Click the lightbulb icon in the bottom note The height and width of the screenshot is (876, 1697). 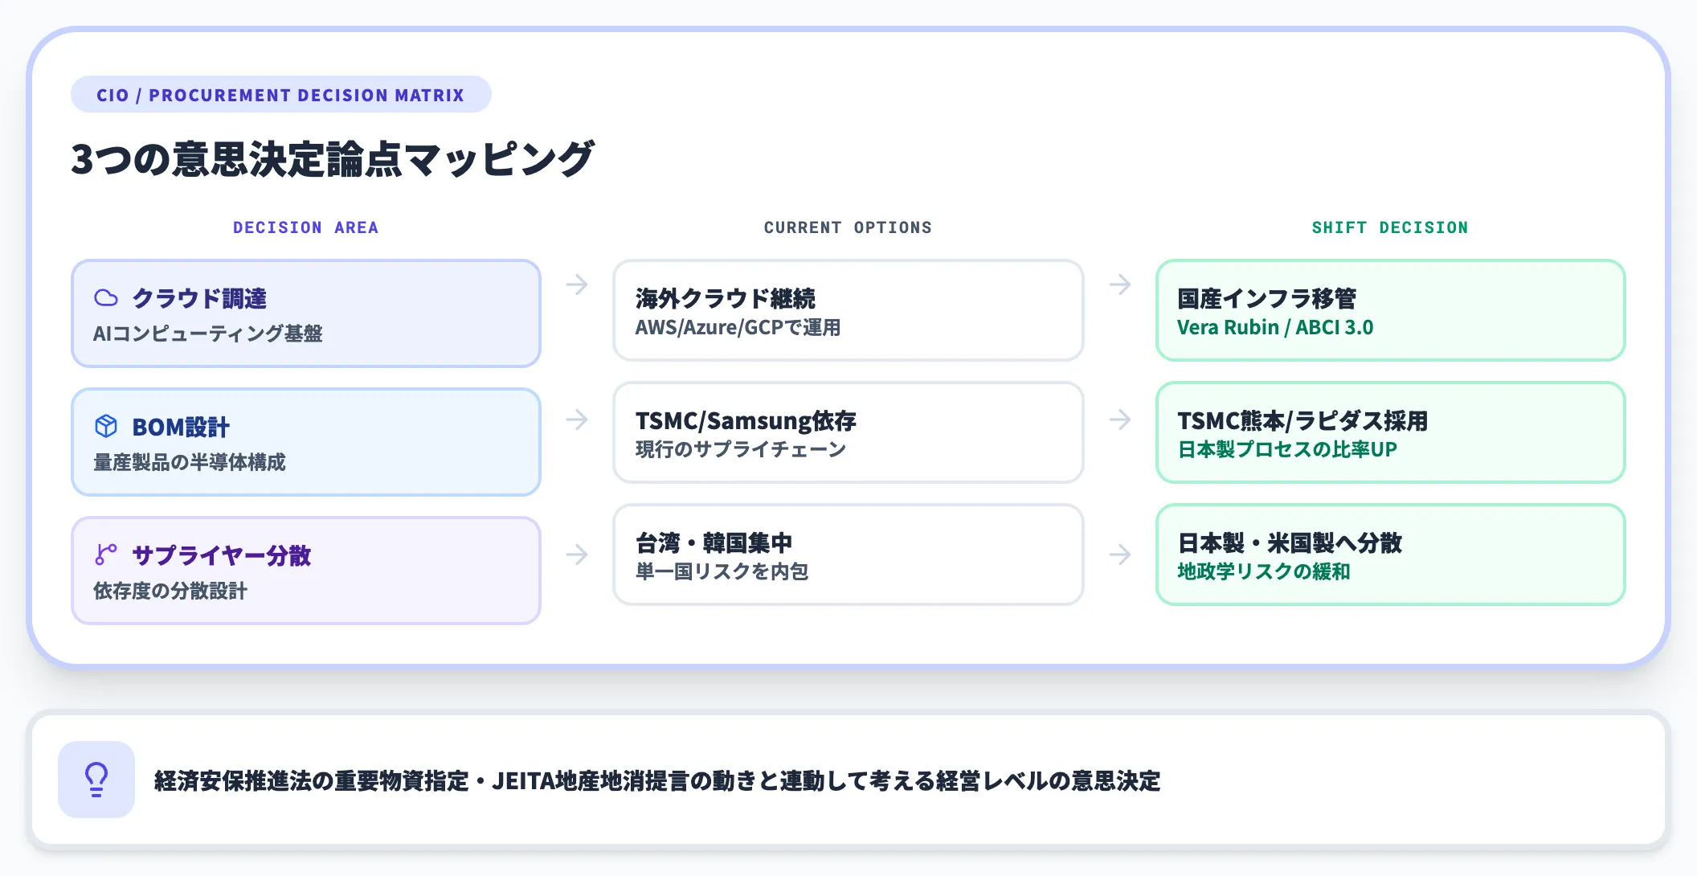[96, 779]
